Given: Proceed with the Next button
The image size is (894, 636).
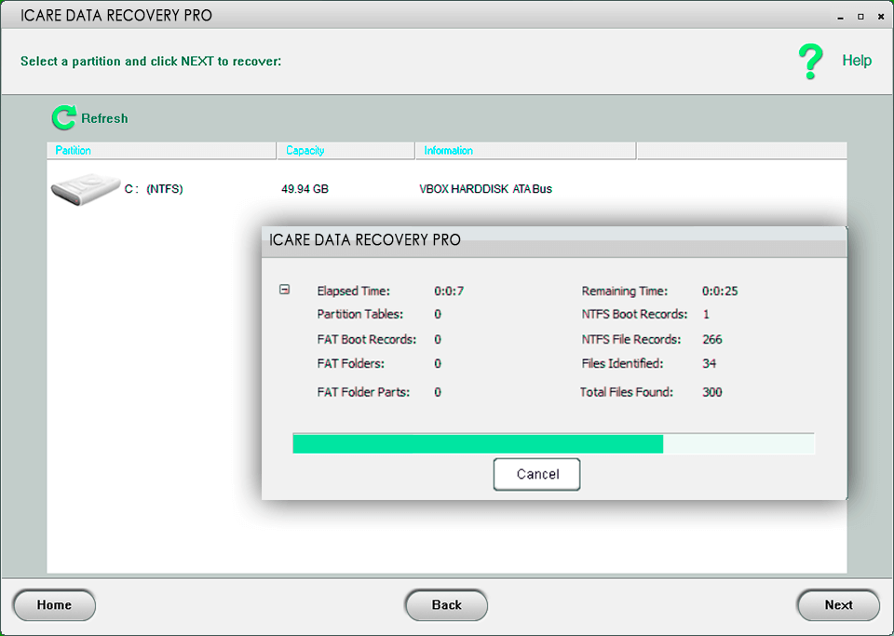Looking at the screenshot, I should point(838,605).
